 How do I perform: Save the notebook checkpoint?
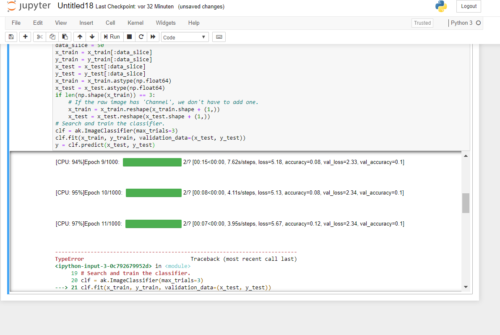11,37
